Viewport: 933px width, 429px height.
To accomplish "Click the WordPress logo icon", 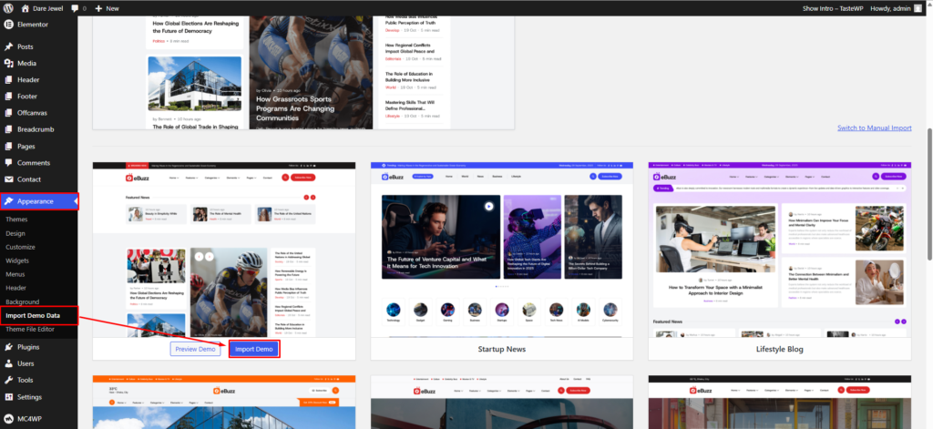I will (x=8, y=7).
